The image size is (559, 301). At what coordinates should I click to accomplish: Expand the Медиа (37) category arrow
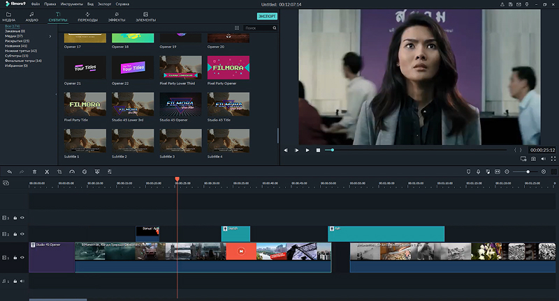point(50,36)
